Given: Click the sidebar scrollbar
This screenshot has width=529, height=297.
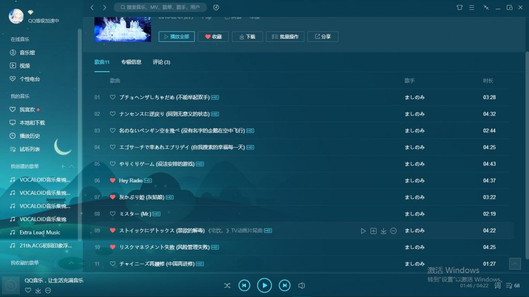Looking at the screenshot, I should [80, 135].
